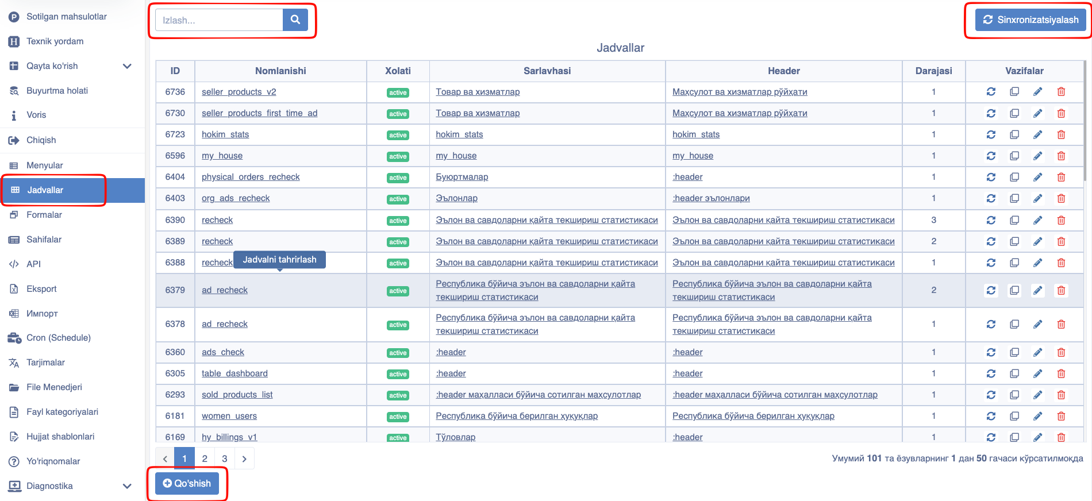Open the Jadvallar menu item
This screenshot has height=501, width=1092.
pos(72,190)
